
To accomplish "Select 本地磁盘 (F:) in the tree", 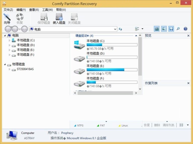I will pos(25,54).
